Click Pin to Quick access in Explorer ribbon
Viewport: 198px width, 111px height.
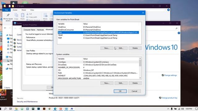coord(8,17)
